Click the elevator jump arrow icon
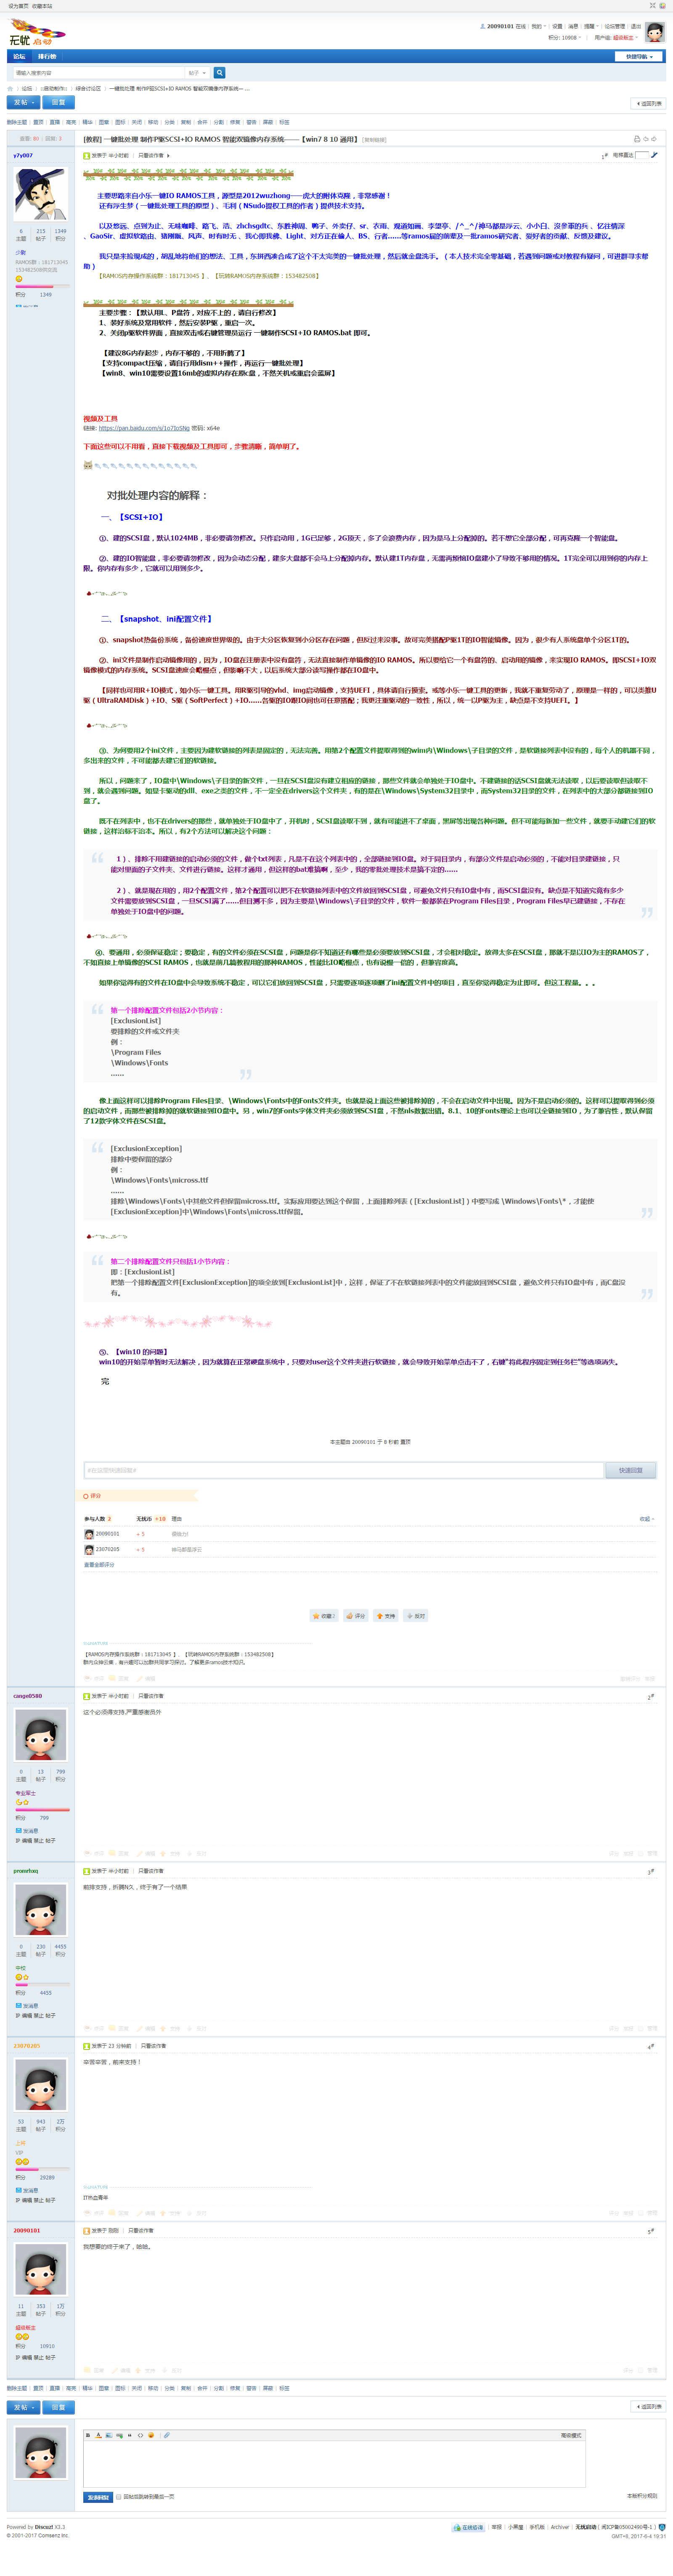673x2576 pixels. [x=654, y=155]
